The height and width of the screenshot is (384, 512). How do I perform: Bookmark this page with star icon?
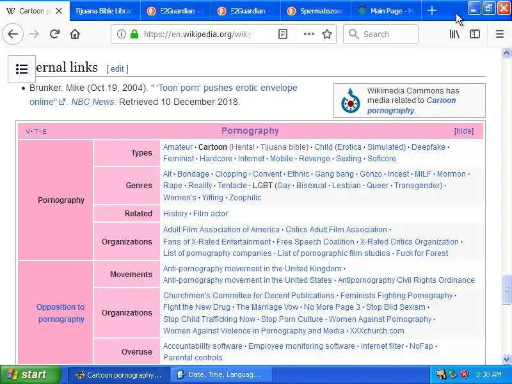(x=327, y=34)
